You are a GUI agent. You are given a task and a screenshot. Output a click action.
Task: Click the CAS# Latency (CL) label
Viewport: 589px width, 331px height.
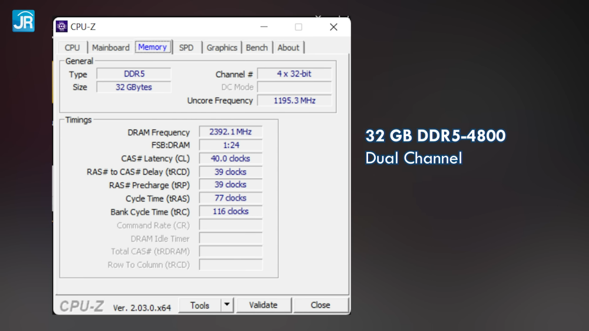(x=155, y=158)
